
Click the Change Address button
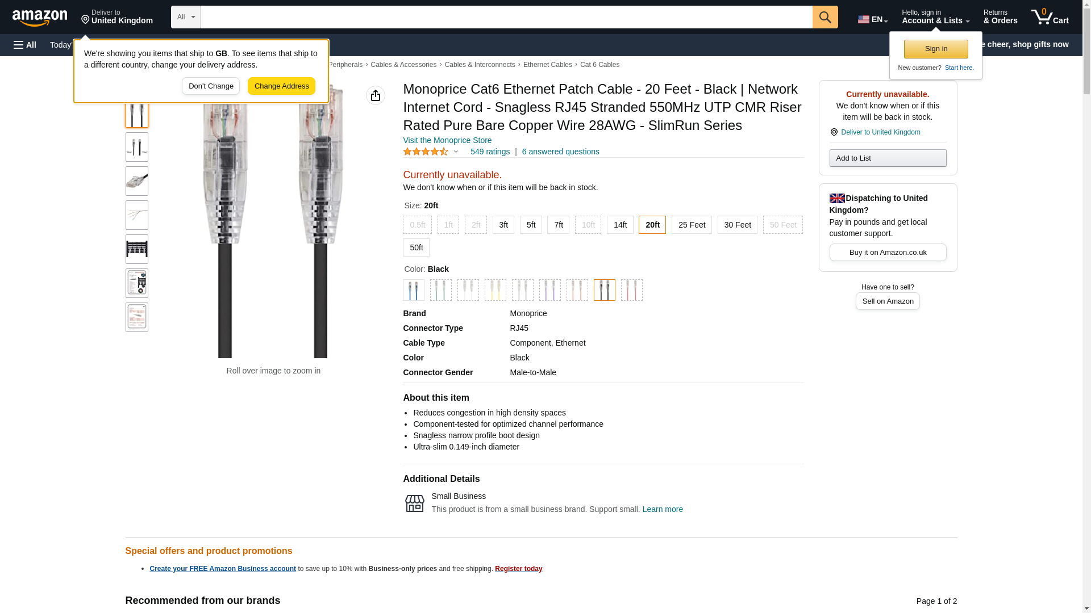point(281,86)
